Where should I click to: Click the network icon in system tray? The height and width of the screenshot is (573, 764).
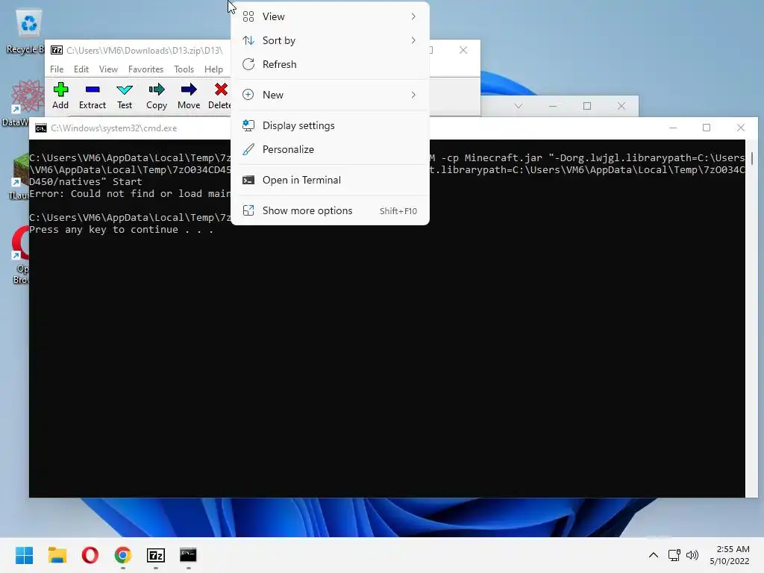coord(674,555)
